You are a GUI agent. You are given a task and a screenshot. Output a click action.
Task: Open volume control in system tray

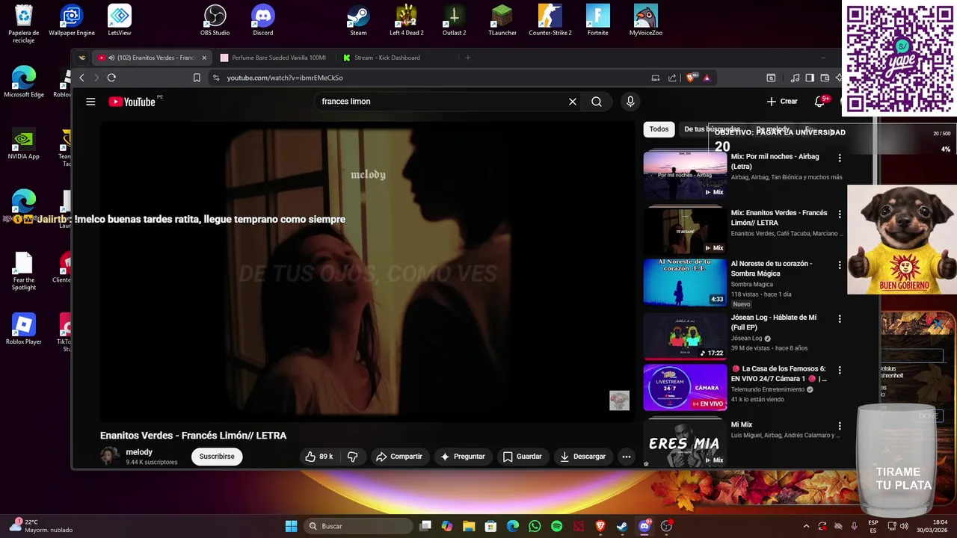pos(905,526)
